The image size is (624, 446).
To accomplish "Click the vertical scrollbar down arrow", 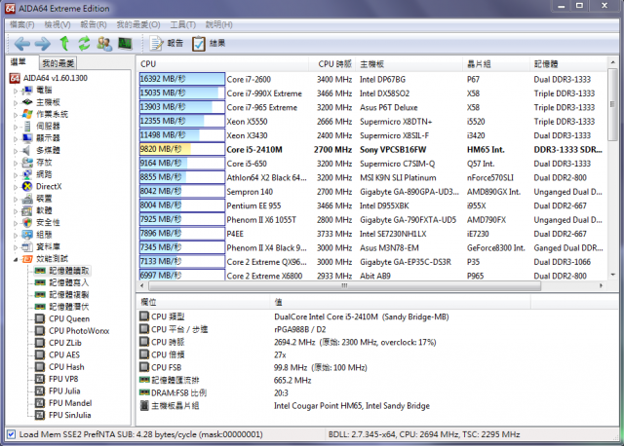I will 613,275.
